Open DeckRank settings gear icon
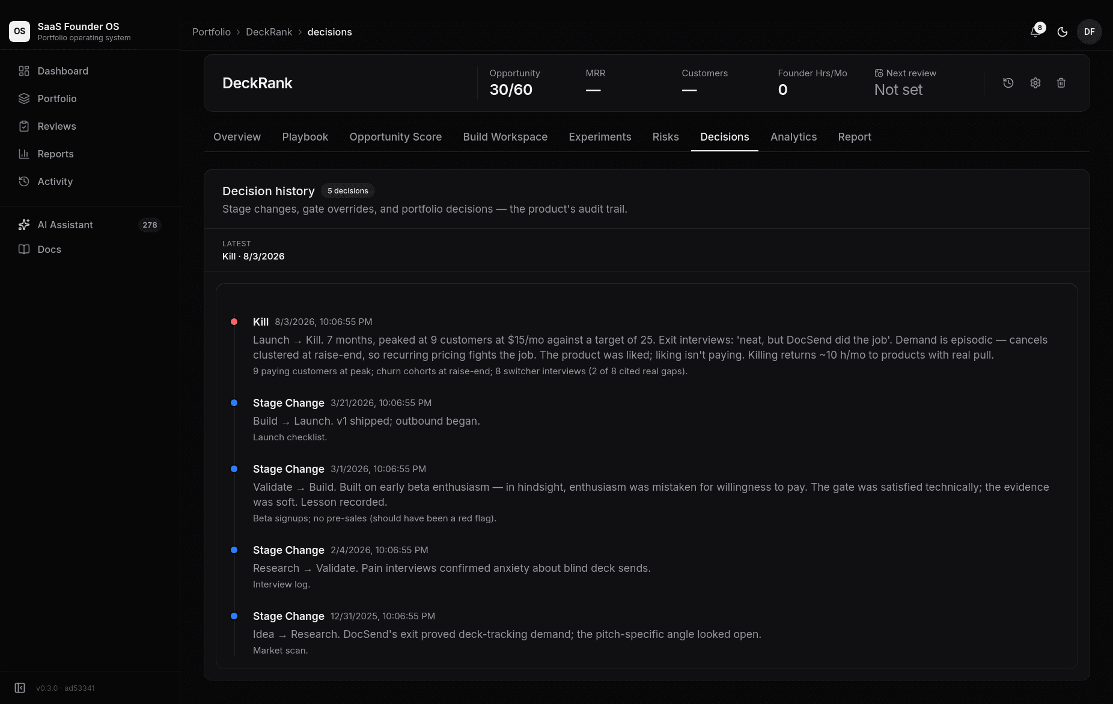This screenshot has width=1113, height=704. click(1035, 83)
